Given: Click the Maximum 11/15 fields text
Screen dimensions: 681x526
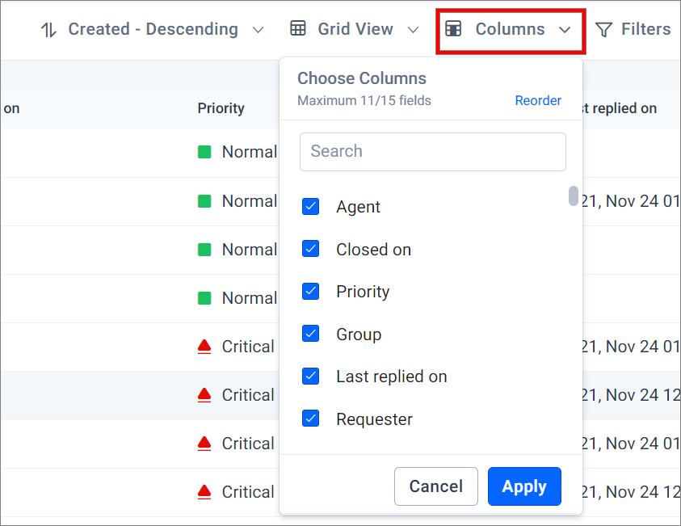Looking at the screenshot, I should pyautogui.click(x=364, y=100).
